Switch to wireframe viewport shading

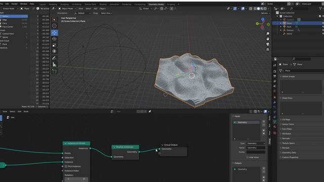click(255, 9)
